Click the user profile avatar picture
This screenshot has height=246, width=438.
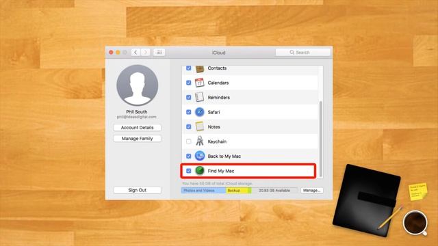(x=137, y=85)
